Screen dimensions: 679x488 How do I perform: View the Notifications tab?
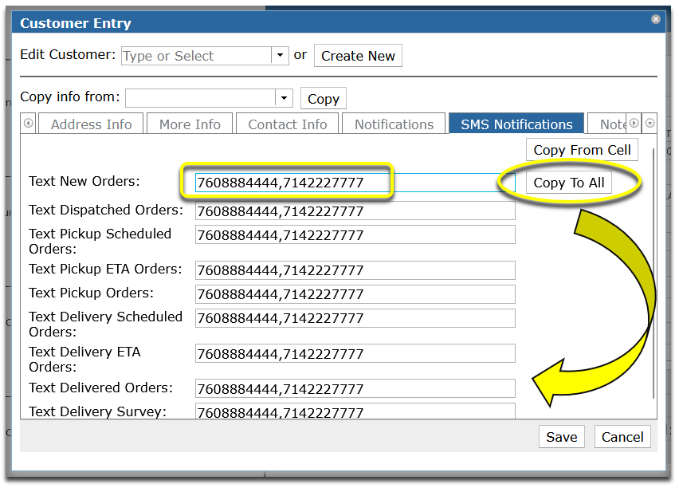393,124
